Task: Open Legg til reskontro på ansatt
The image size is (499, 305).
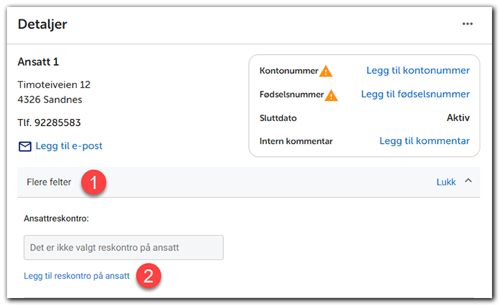Action: [x=76, y=275]
